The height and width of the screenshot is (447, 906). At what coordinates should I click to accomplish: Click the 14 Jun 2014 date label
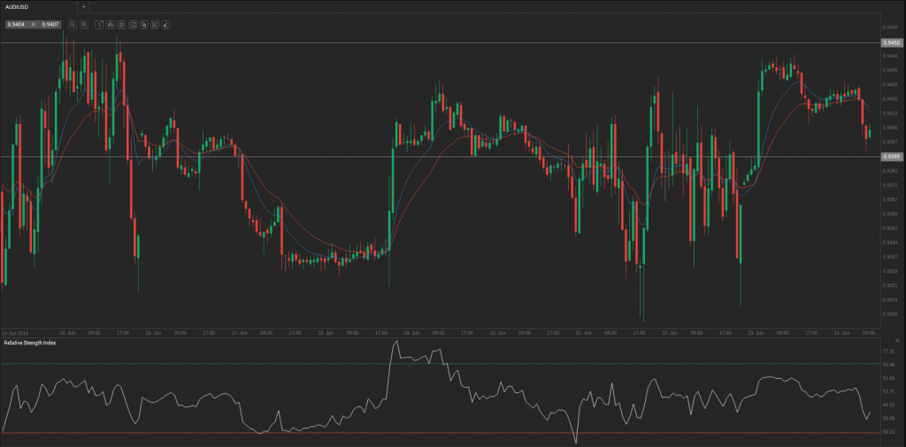pyautogui.click(x=15, y=333)
